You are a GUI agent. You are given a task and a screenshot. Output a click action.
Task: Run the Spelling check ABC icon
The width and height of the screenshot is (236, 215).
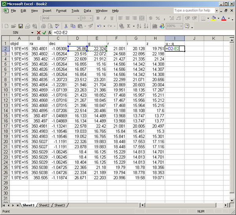[x=57, y=26]
